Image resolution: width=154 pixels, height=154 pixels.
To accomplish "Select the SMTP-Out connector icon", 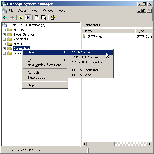I will [x=85, y=36].
